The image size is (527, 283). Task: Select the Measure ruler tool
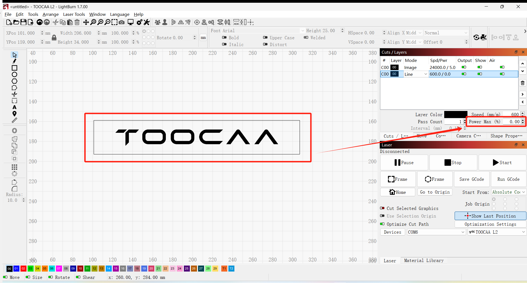(14, 120)
